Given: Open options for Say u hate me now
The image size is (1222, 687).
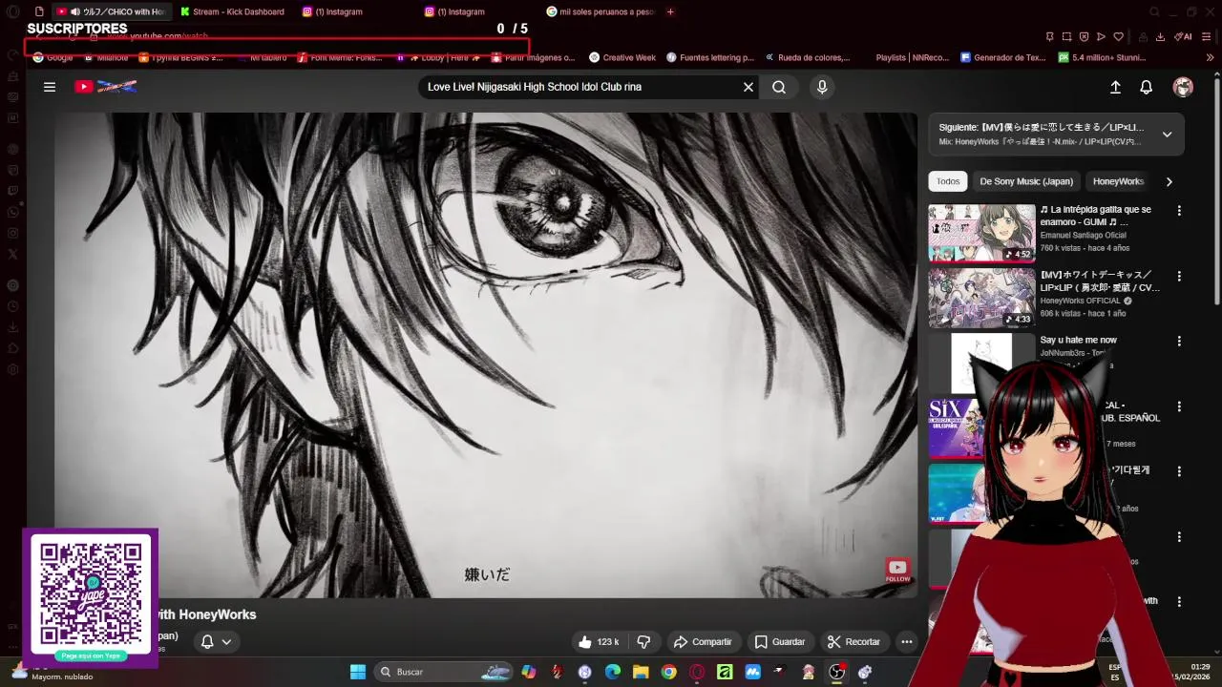Looking at the screenshot, I should 1179,341.
